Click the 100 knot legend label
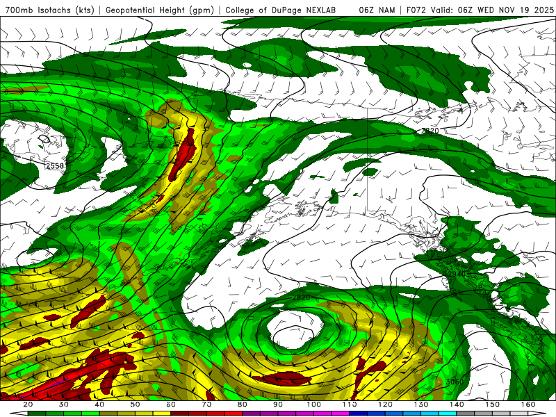Viewport: 556px width, 417px height. [x=314, y=404]
